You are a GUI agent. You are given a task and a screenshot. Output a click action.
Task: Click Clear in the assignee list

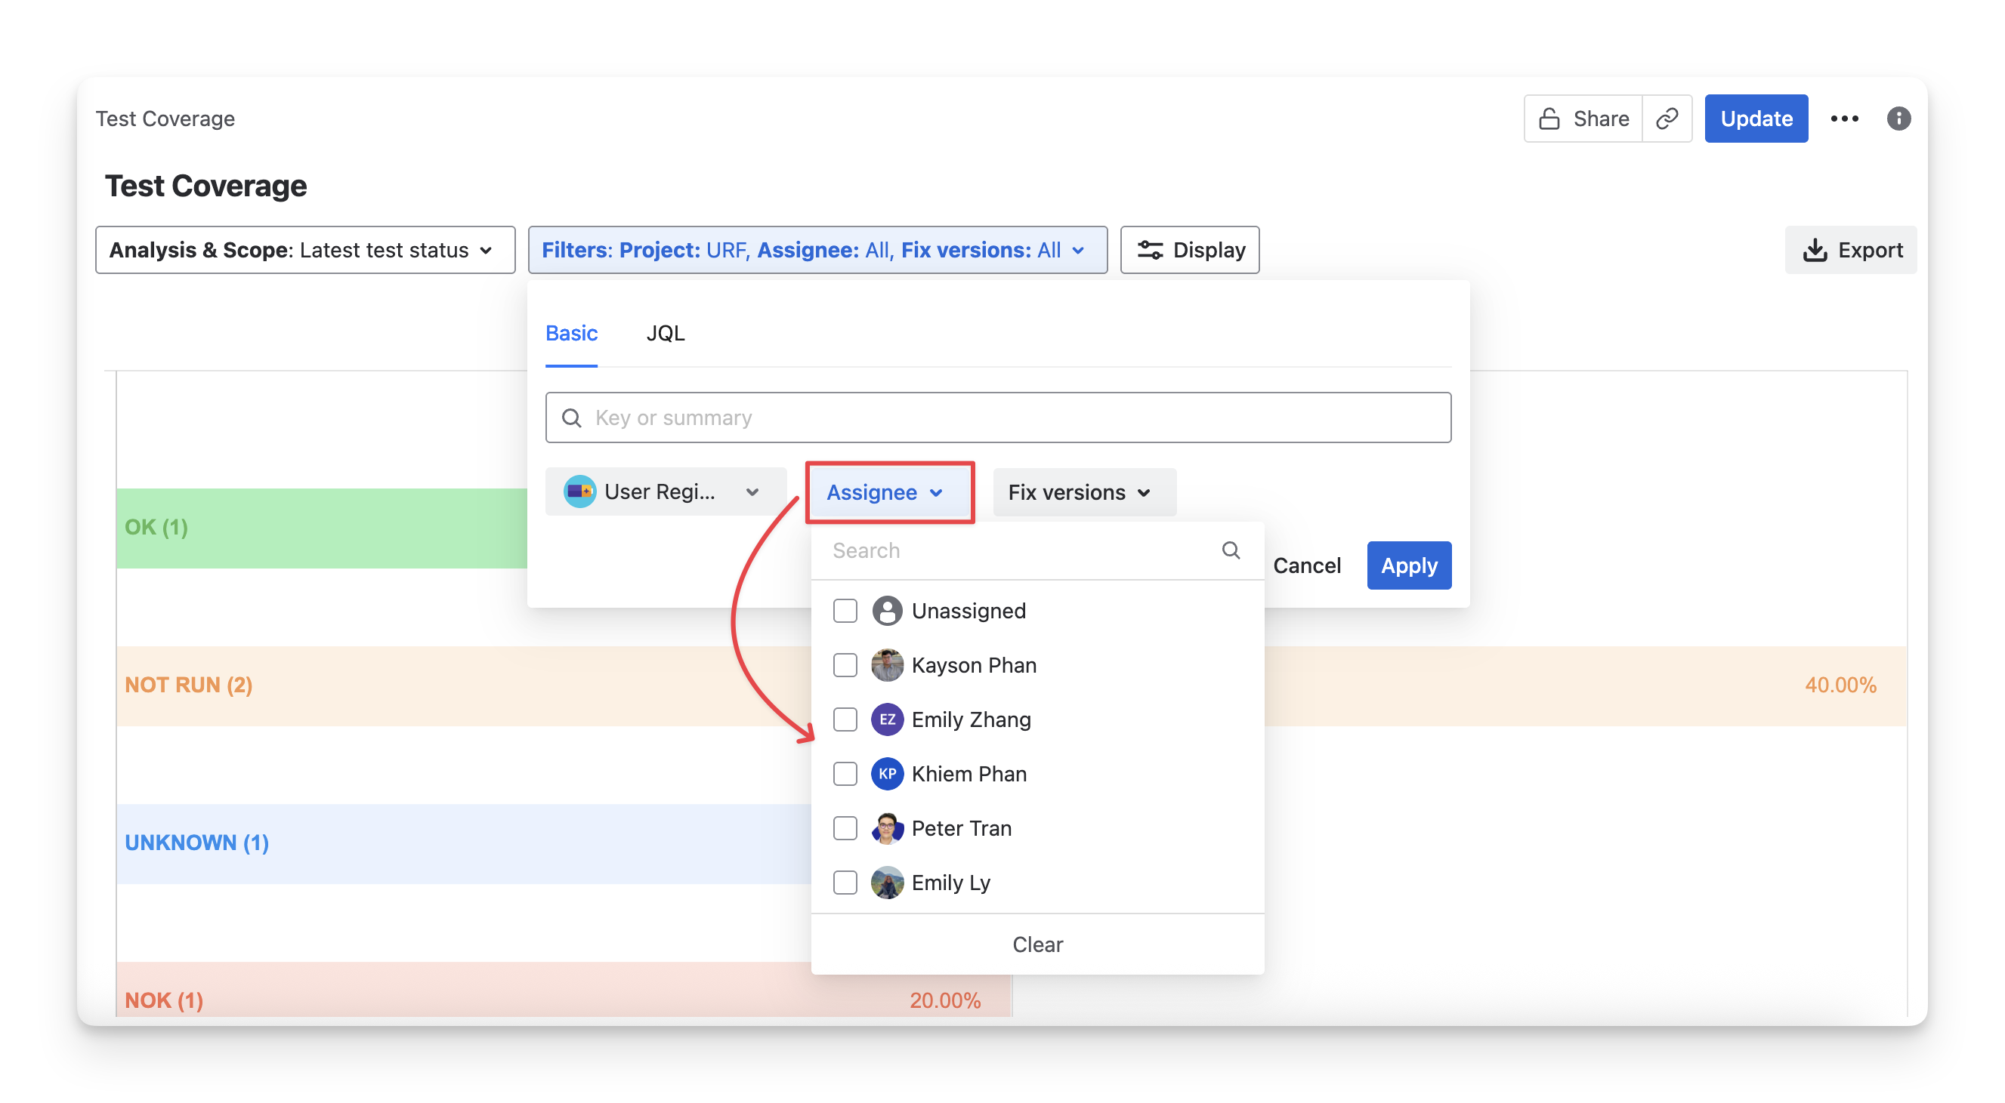coord(1036,944)
